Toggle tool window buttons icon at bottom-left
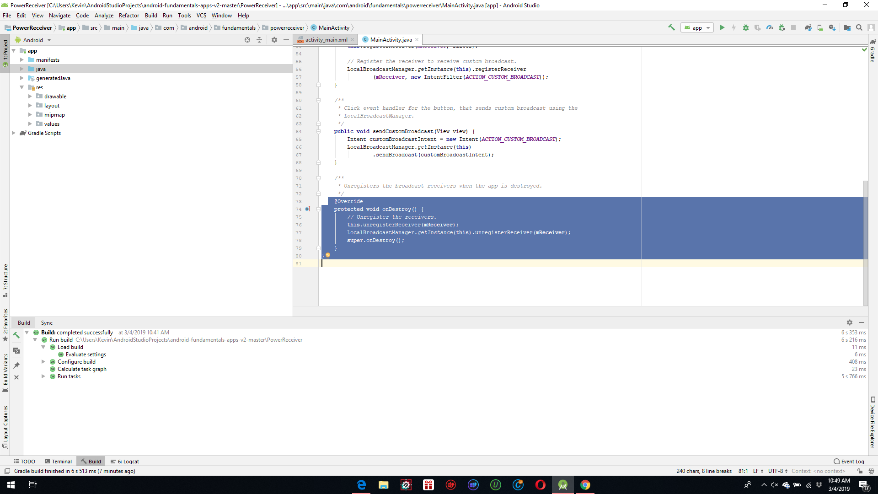 coord(7,471)
